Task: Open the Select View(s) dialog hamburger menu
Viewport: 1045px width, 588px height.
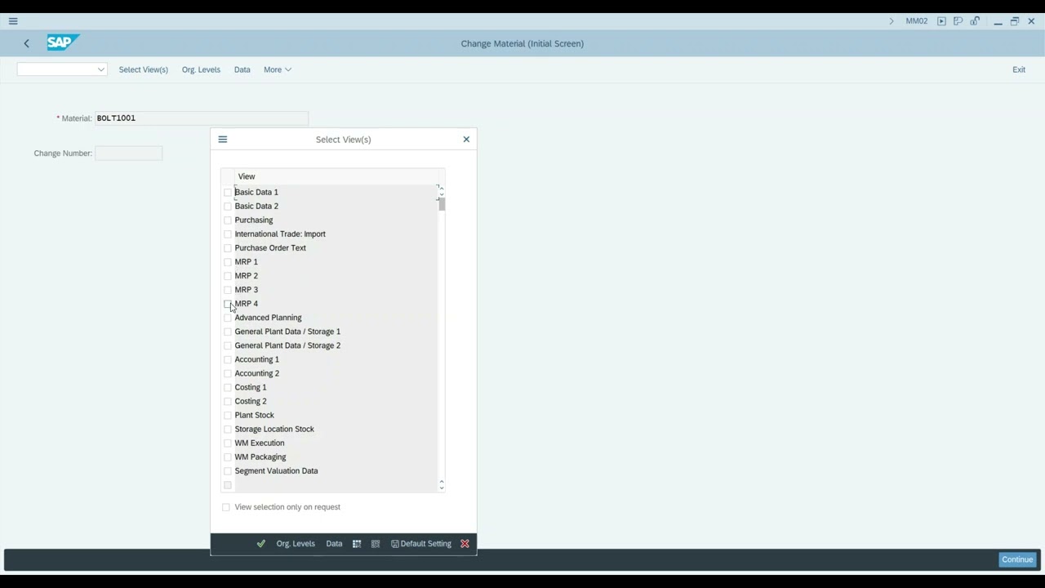Action: [223, 140]
